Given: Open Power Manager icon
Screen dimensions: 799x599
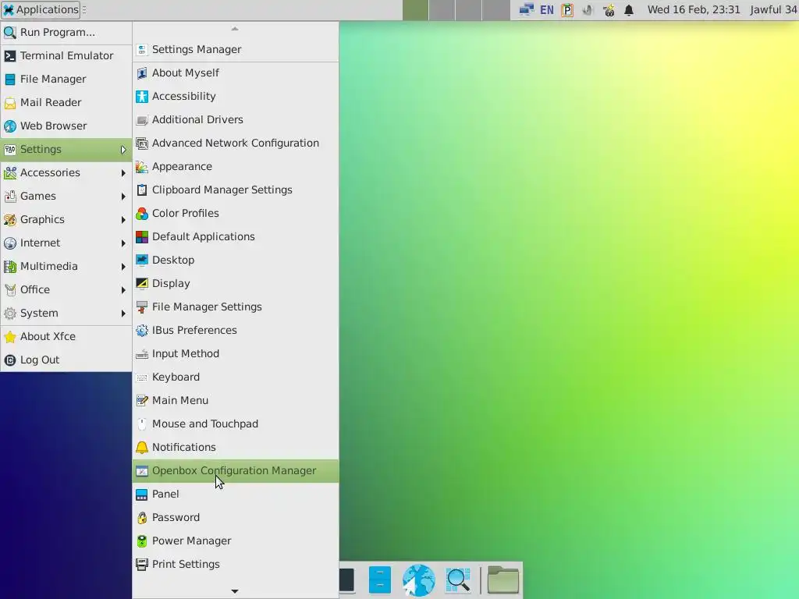Looking at the screenshot, I should 142,541.
